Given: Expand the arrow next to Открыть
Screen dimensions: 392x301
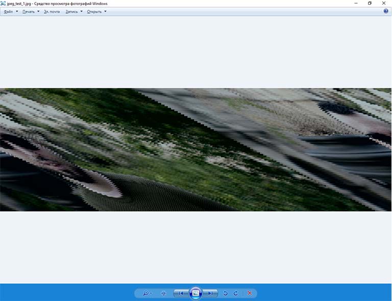Looking at the screenshot, I should (105, 11).
